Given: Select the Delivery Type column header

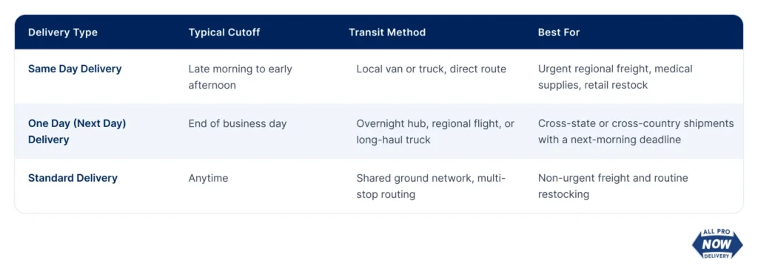Looking at the screenshot, I should pyautogui.click(x=63, y=32).
